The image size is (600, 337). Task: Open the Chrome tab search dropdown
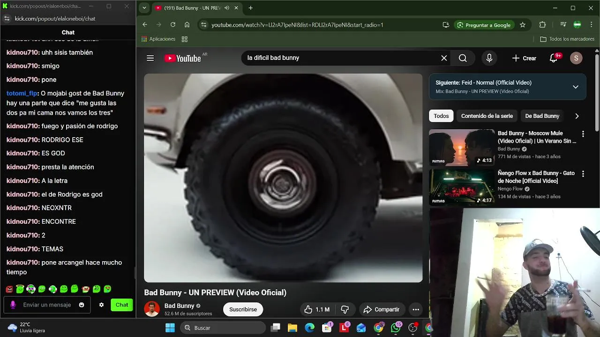pos(144,8)
